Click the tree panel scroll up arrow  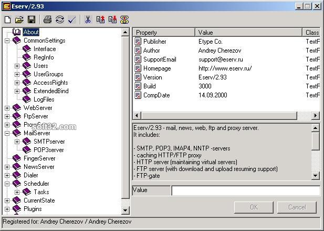125,32
